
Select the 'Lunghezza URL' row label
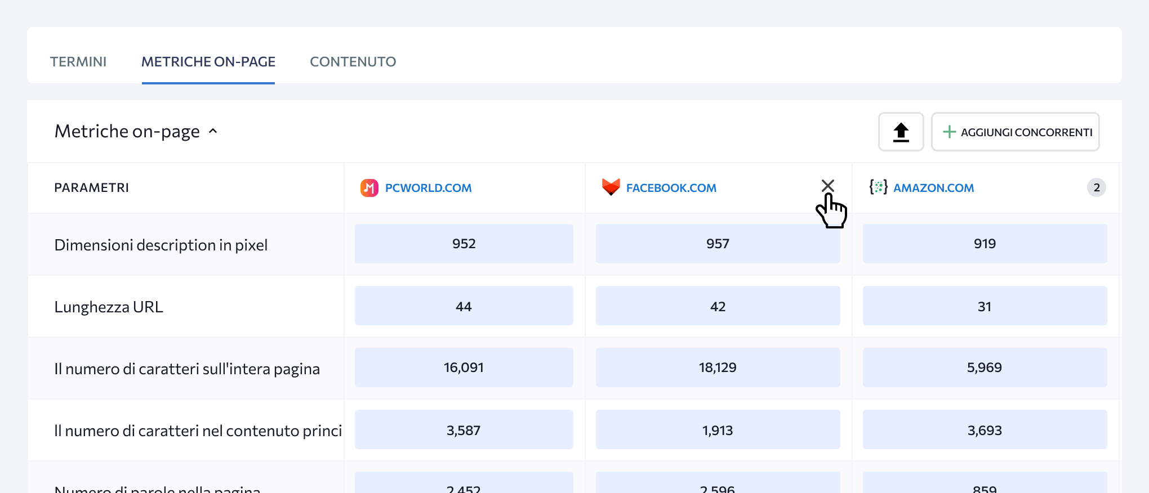(x=109, y=307)
